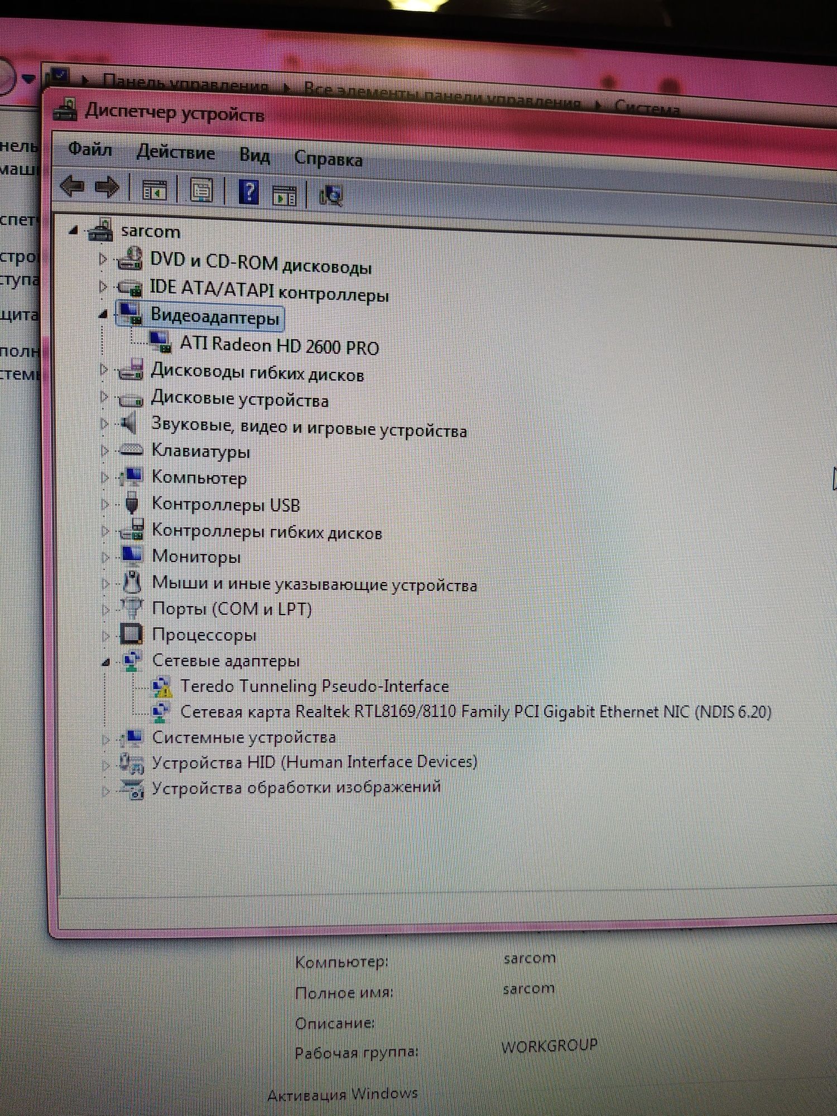The height and width of the screenshot is (1116, 837).
Task: Expand DVD и CD-ROM дисководы
Action: point(103,259)
